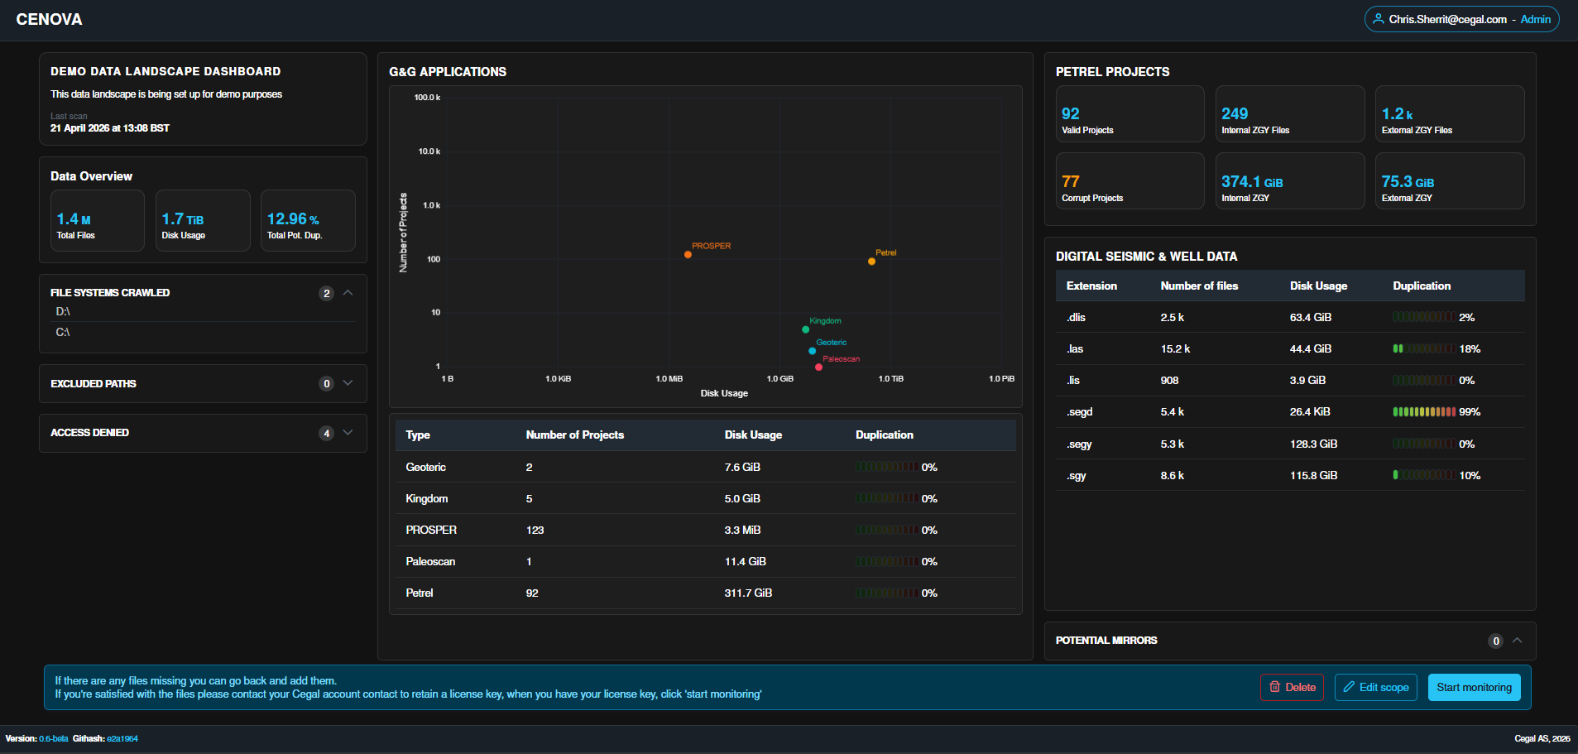
Task: Click the File Systems Crawled count badge 2
Action: [x=327, y=293]
